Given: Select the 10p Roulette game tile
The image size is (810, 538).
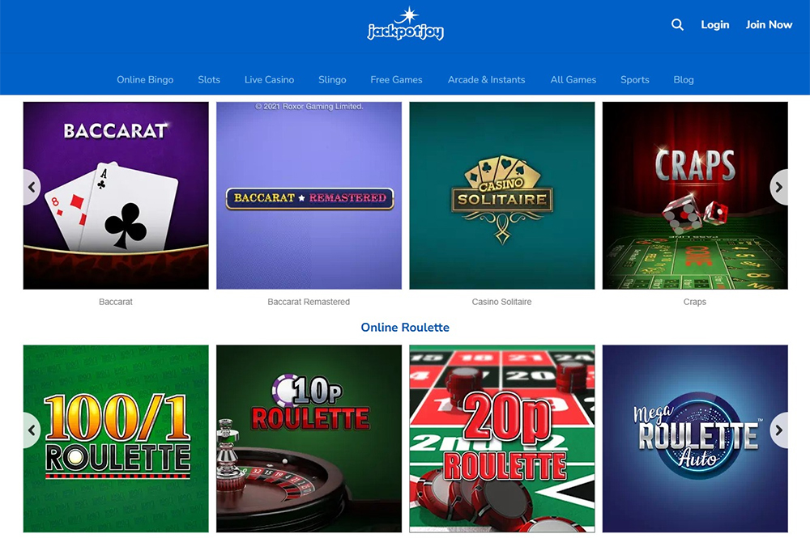Looking at the screenshot, I should 309,438.
